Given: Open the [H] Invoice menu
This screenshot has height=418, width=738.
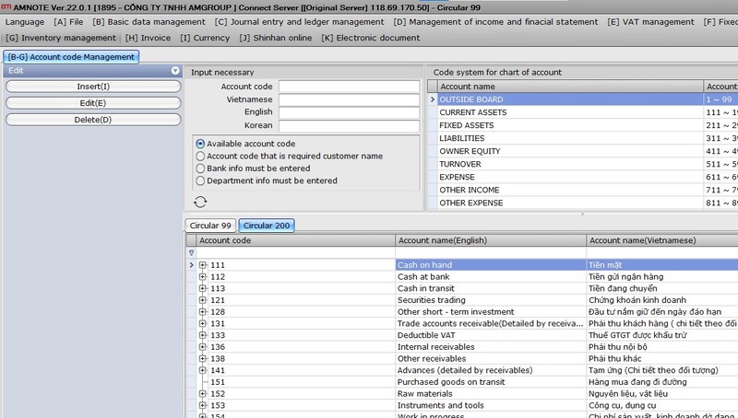Looking at the screenshot, I should (x=148, y=38).
